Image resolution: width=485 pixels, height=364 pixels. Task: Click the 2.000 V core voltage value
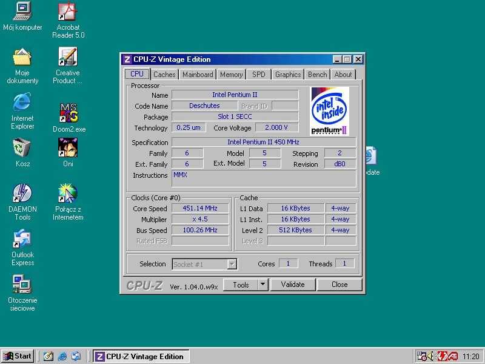coord(276,127)
